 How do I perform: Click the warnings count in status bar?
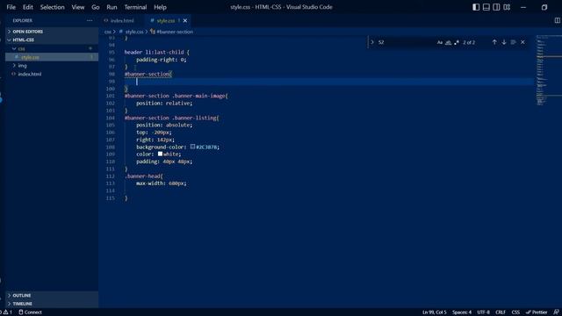click(8, 312)
